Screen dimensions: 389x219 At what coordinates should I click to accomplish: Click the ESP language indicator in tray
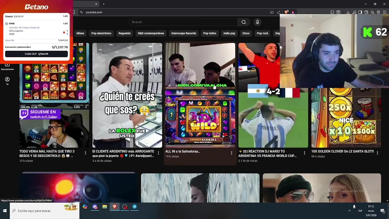(x=360, y=211)
